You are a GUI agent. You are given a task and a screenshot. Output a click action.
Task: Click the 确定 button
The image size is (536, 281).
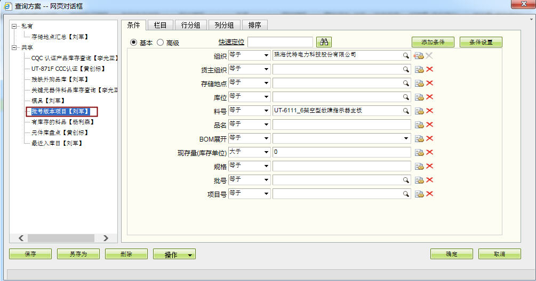point(452,254)
